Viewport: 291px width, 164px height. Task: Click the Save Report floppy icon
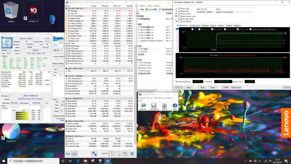(x=154, y=106)
